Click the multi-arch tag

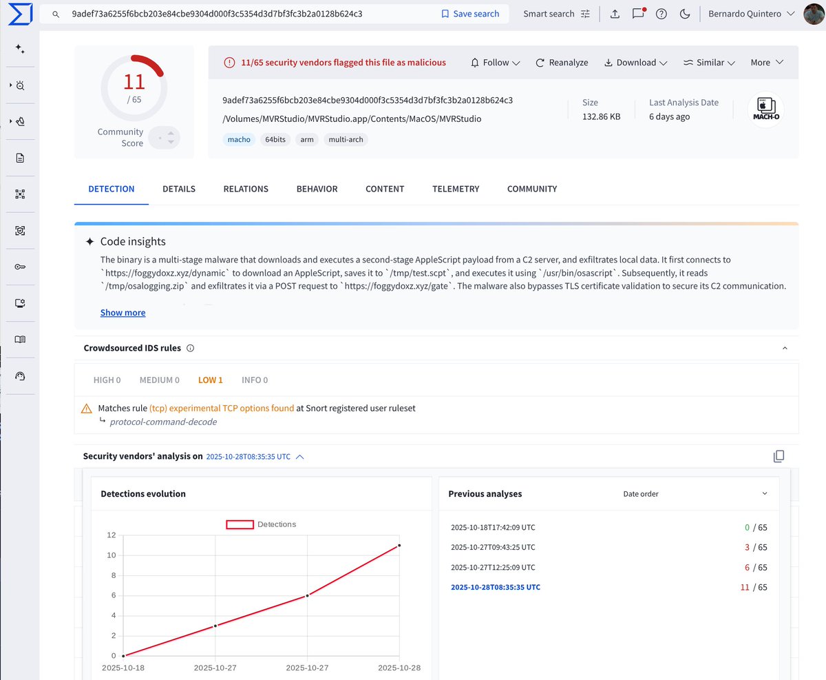[x=346, y=139]
